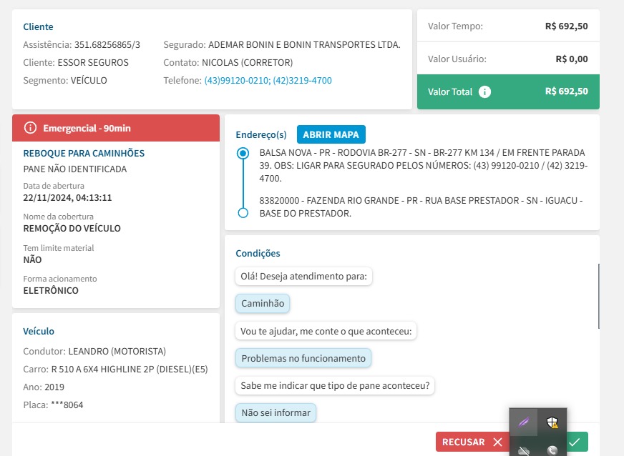This screenshot has height=456, width=624.
Task: Click the destination marker on the address route
Action: pos(243,213)
